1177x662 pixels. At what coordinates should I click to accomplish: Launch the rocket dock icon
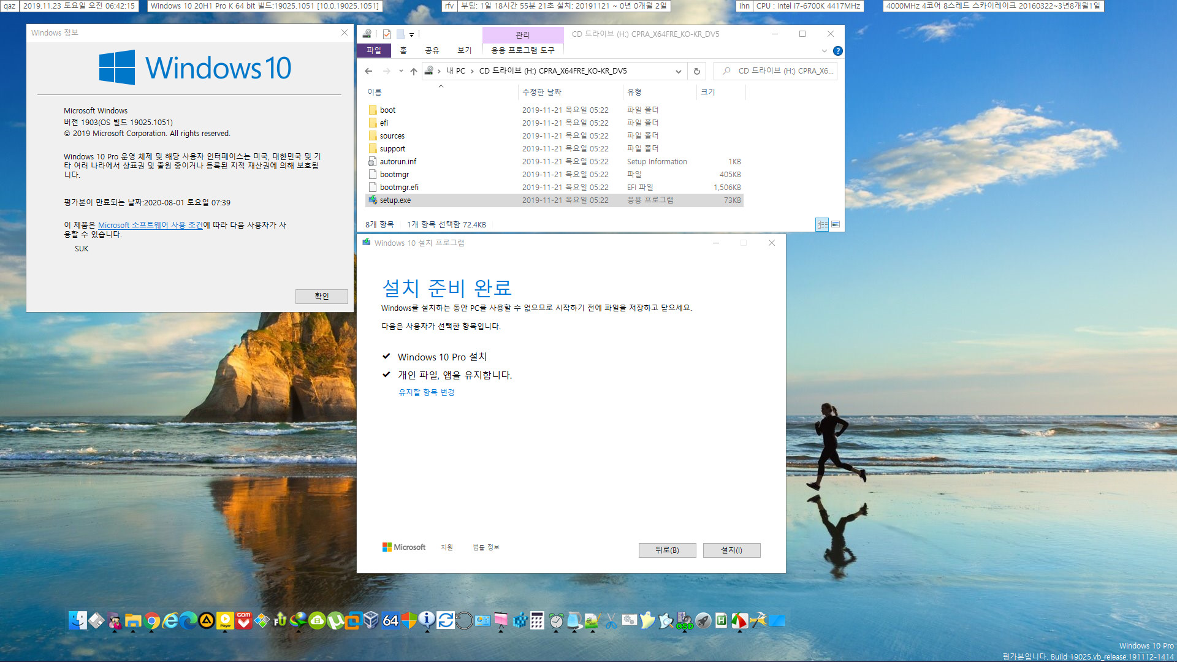(x=703, y=621)
